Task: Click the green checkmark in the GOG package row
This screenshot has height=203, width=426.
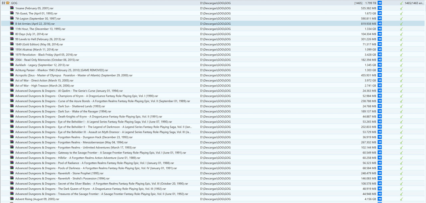Action: [401, 3]
